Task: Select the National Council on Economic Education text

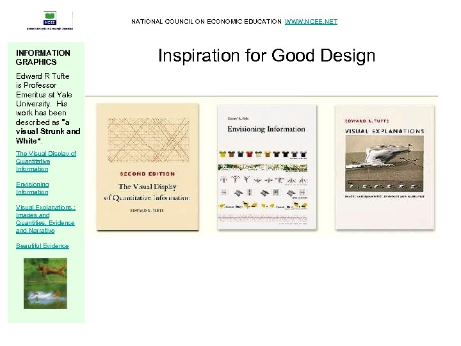Action: [206, 22]
